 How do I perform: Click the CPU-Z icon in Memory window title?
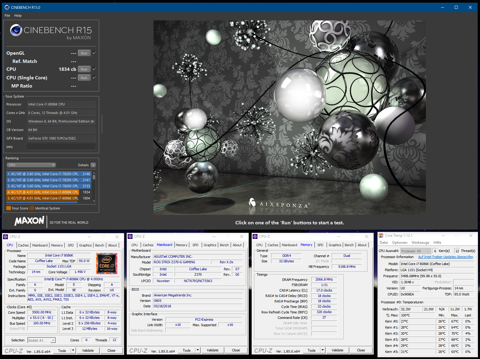coord(255,236)
